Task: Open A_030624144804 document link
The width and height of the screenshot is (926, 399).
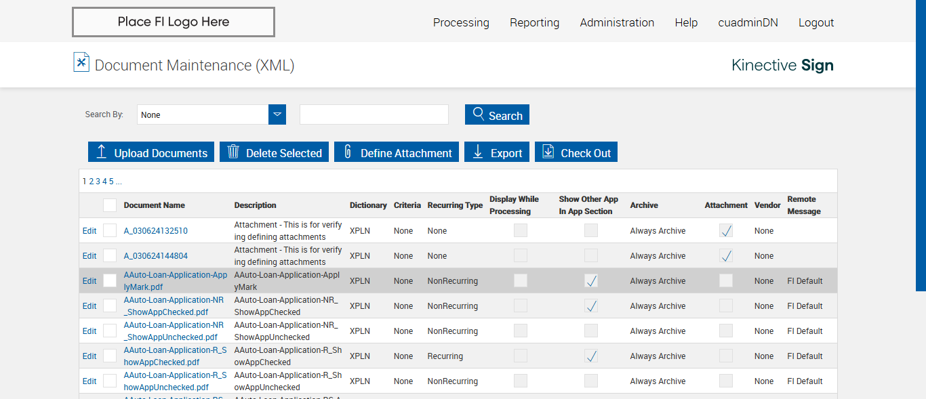Action: click(x=156, y=256)
